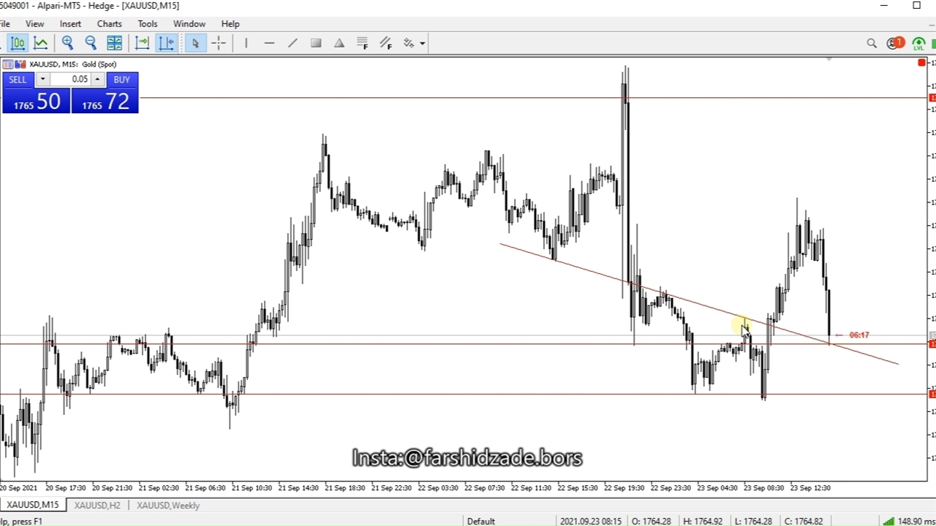Switch chart to candlestick display

coord(18,43)
